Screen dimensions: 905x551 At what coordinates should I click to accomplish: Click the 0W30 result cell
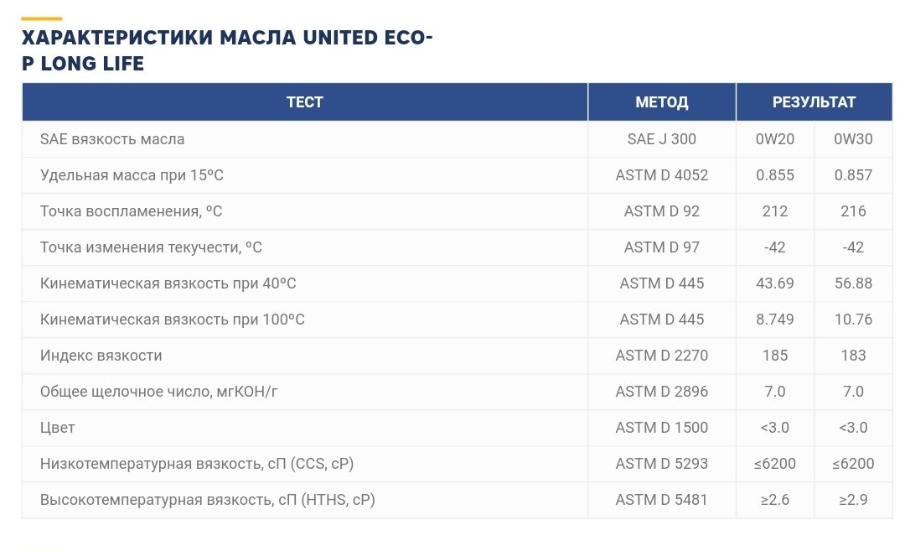pos(853,139)
